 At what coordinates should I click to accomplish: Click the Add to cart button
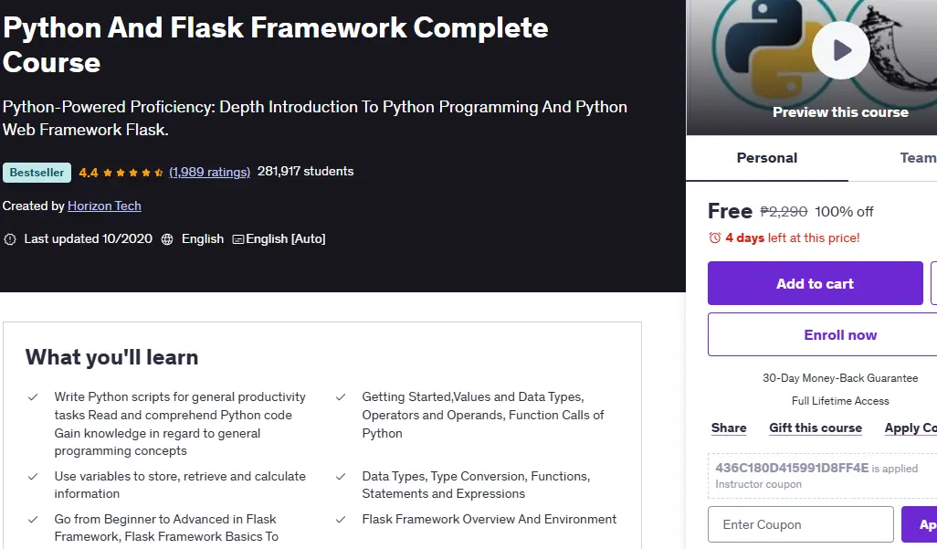point(816,283)
